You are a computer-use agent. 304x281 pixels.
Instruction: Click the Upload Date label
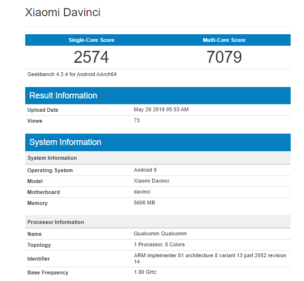(x=43, y=110)
